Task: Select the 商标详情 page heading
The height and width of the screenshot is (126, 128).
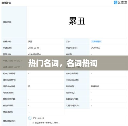Action: pyautogui.click(x=6, y=3)
